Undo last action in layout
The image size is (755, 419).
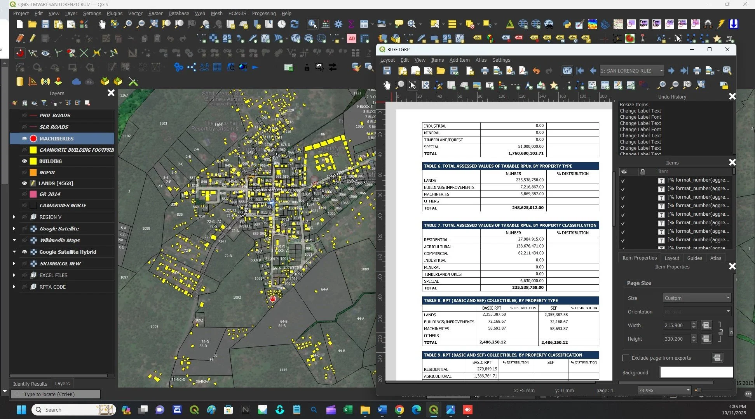(536, 71)
